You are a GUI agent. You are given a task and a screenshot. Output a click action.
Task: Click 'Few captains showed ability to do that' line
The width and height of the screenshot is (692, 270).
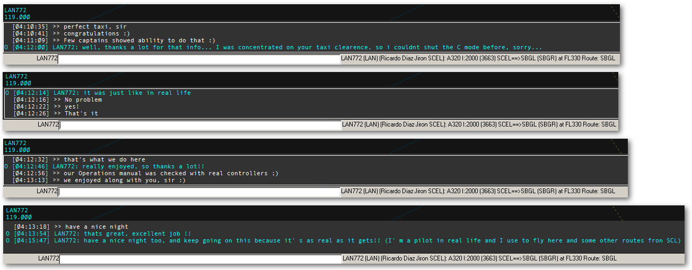coord(114,40)
